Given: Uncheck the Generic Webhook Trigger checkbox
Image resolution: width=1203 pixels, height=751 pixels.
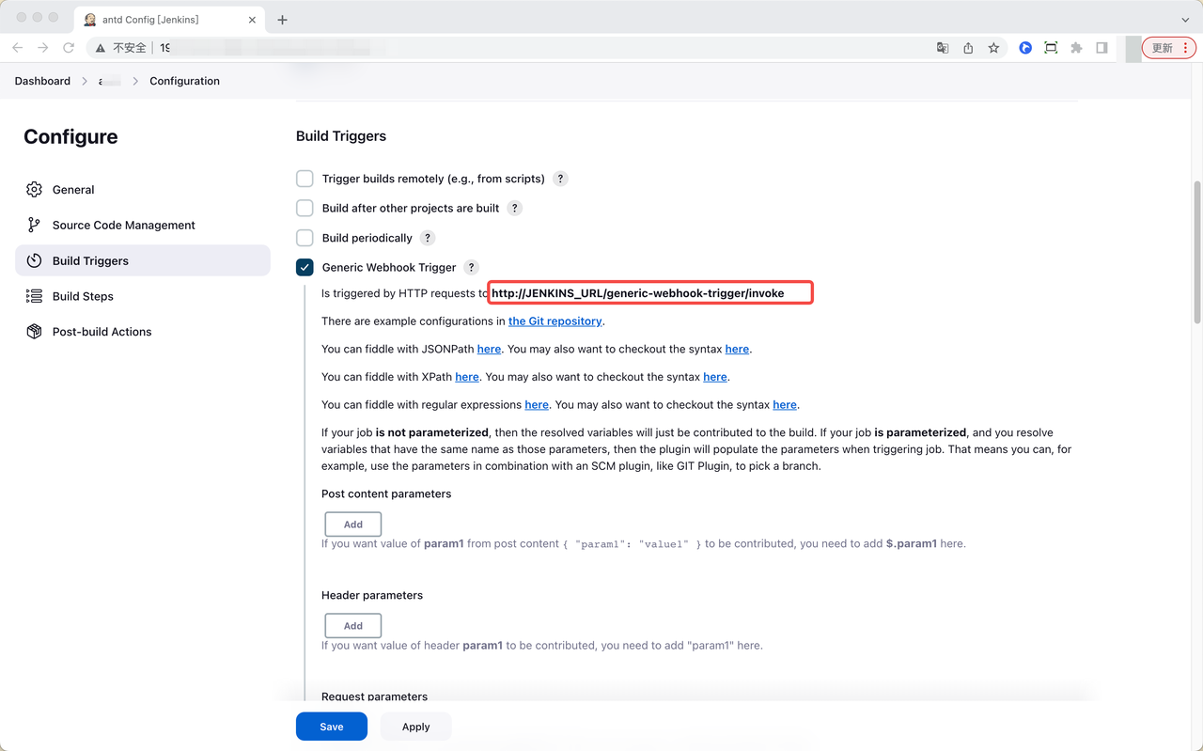Looking at the screenshot, I should [305, 268].
